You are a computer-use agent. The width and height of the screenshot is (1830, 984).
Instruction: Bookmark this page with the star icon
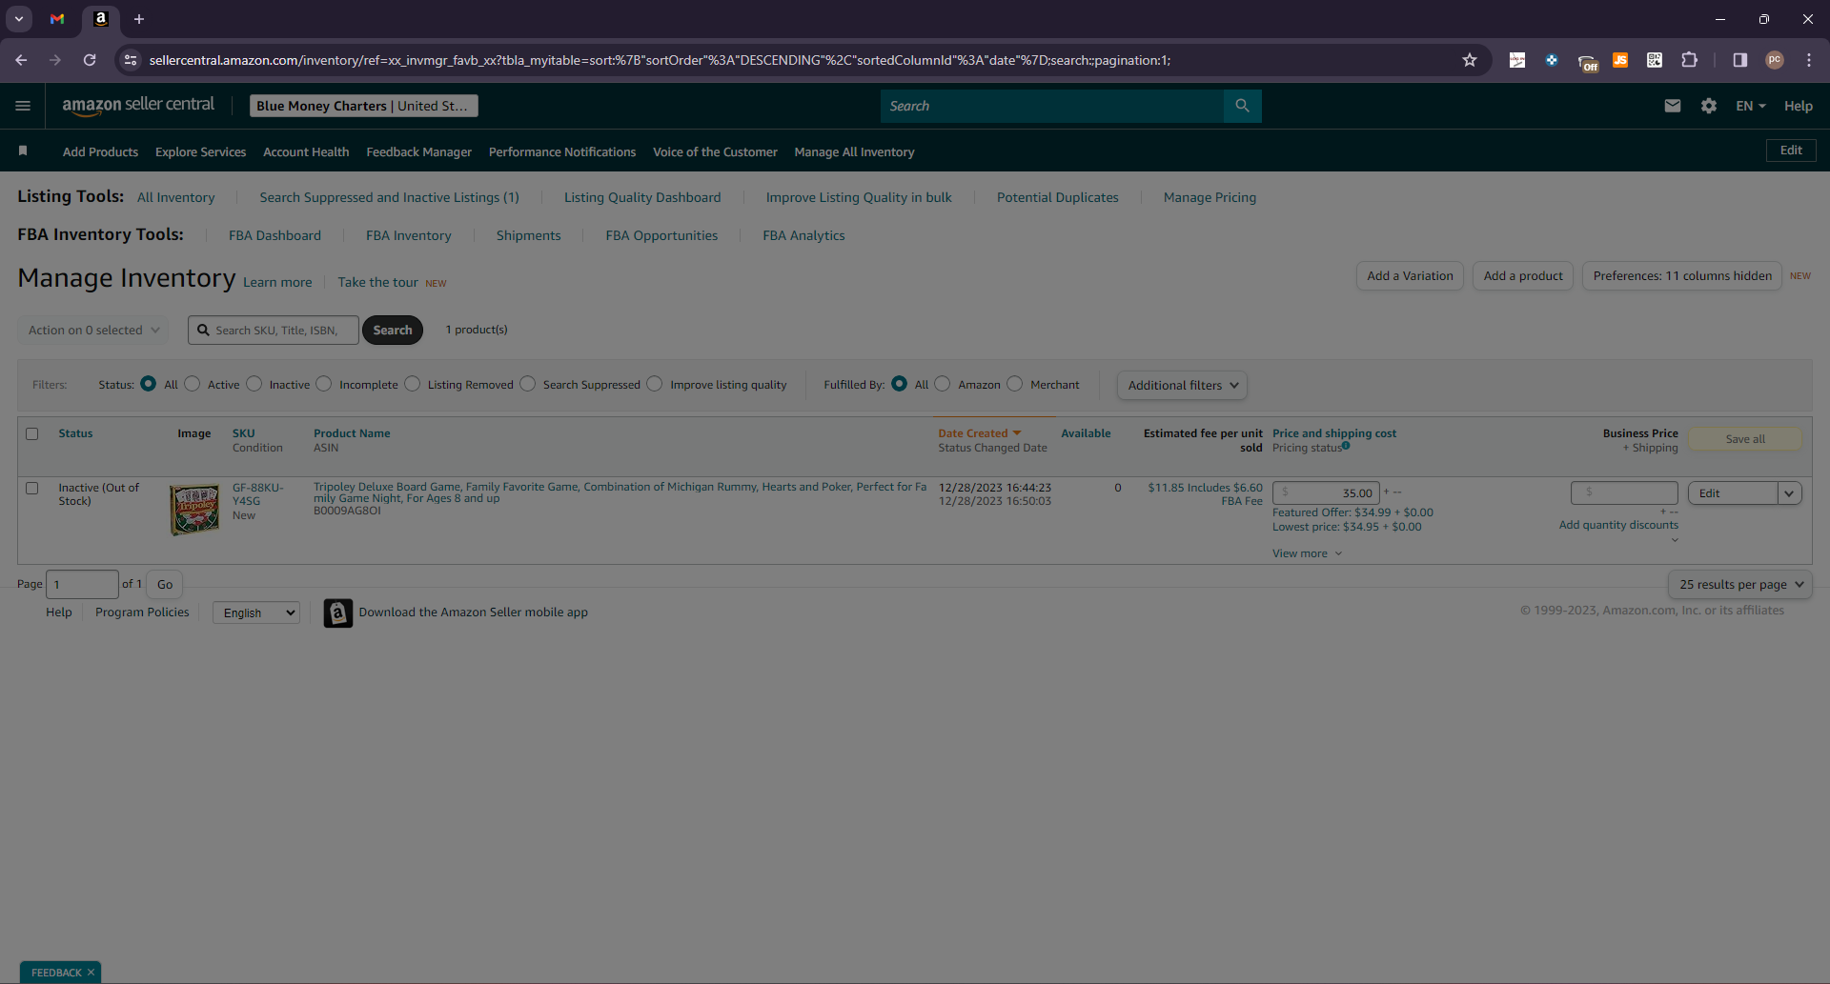1470,60
